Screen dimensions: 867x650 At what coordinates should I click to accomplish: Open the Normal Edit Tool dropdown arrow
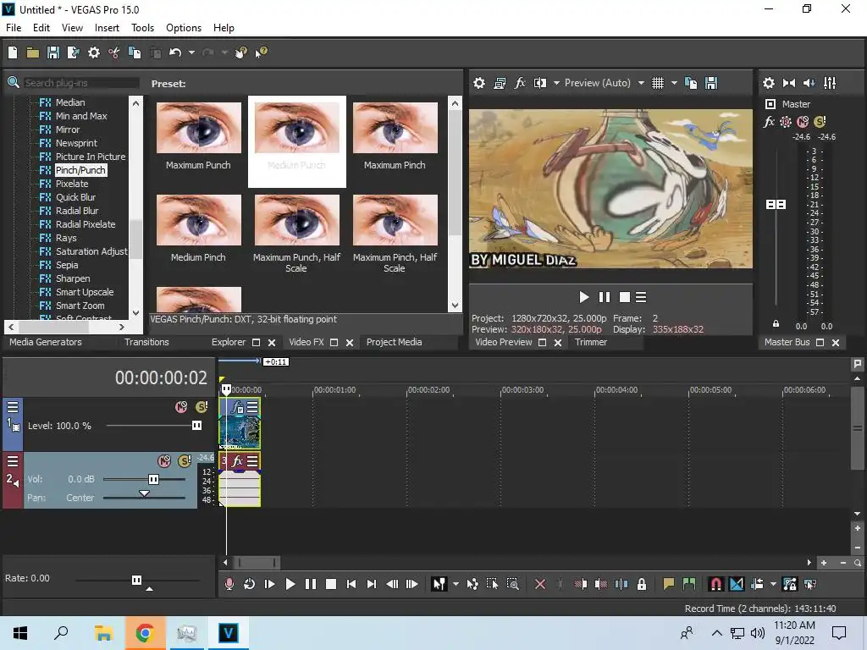point(456,584)
